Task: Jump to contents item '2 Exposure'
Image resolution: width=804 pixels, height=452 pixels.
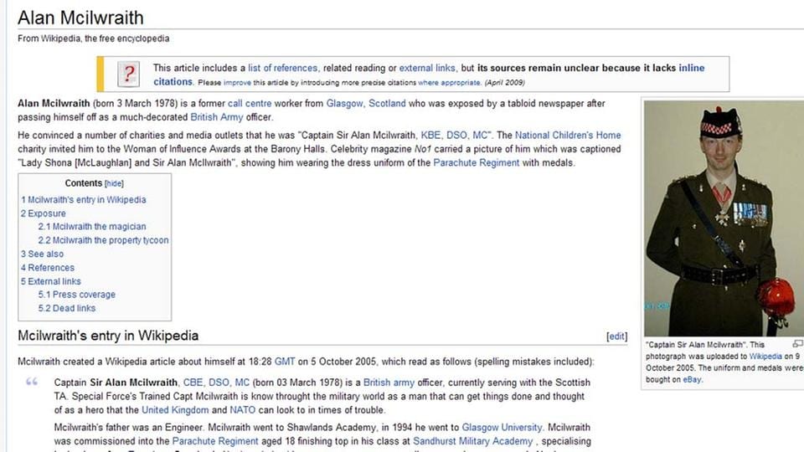Action: point(44,213)
